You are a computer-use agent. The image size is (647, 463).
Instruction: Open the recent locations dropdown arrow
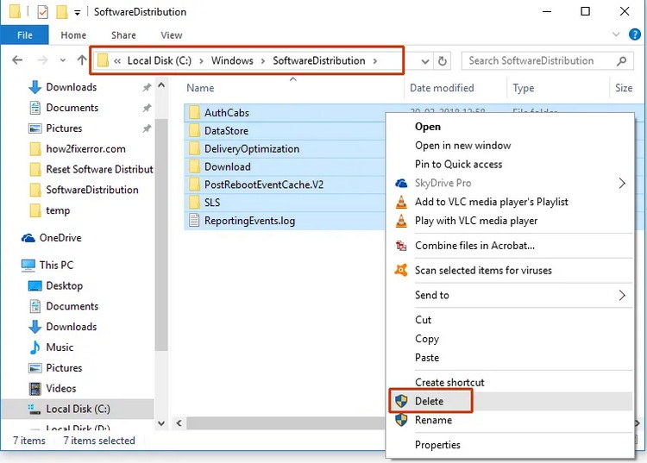(63, 60)
